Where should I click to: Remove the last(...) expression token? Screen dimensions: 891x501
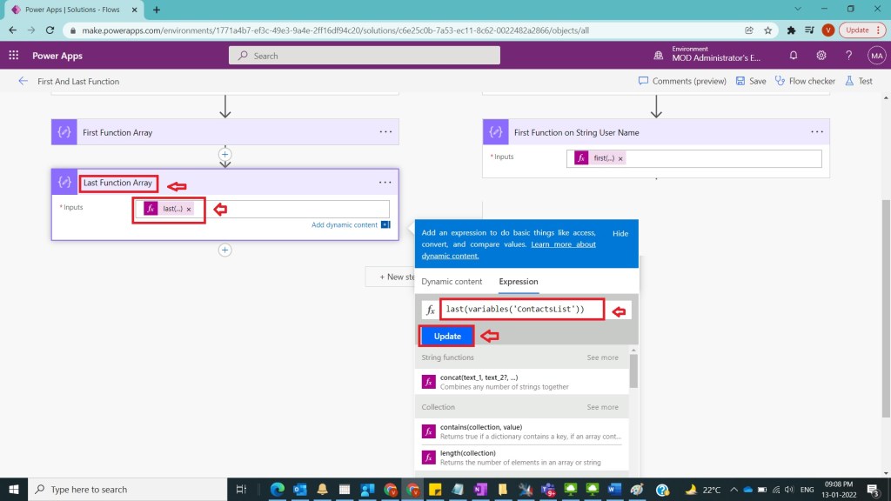tap(189, 209)
